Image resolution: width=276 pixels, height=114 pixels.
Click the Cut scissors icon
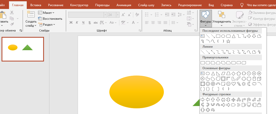tap(12, 13)
